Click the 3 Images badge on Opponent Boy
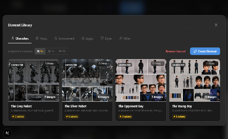The height and width of the screenshot is (139, 228). [x=157, y=97]
